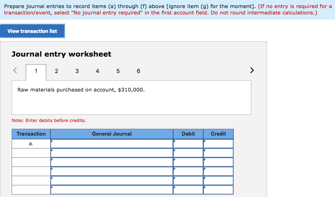The width and height of the screenshot is (335, 197).
Task: Click the 'Note: Enter debits before credits.' text
Action: [49, 120]
